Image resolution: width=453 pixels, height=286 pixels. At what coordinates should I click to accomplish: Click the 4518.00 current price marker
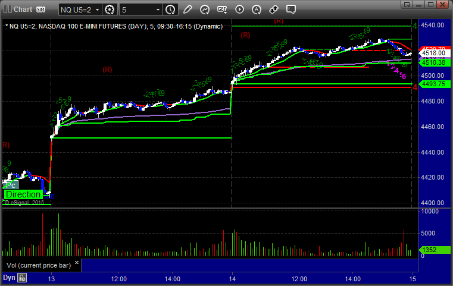[x=434, y=53]
